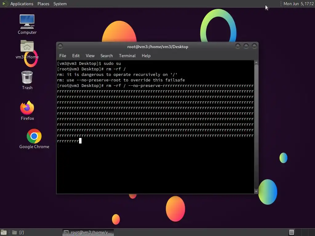Click the folder icon in the bottom taskbar
Screen dimensions: 315x236
click(x=14, y=232)
